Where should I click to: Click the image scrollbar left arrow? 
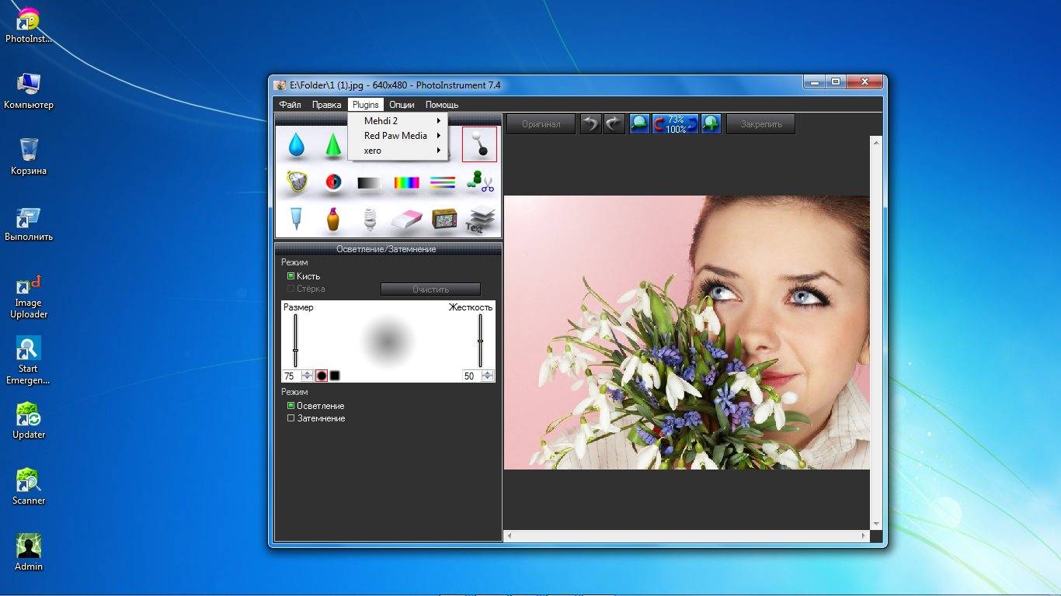[x=510, y=535]
